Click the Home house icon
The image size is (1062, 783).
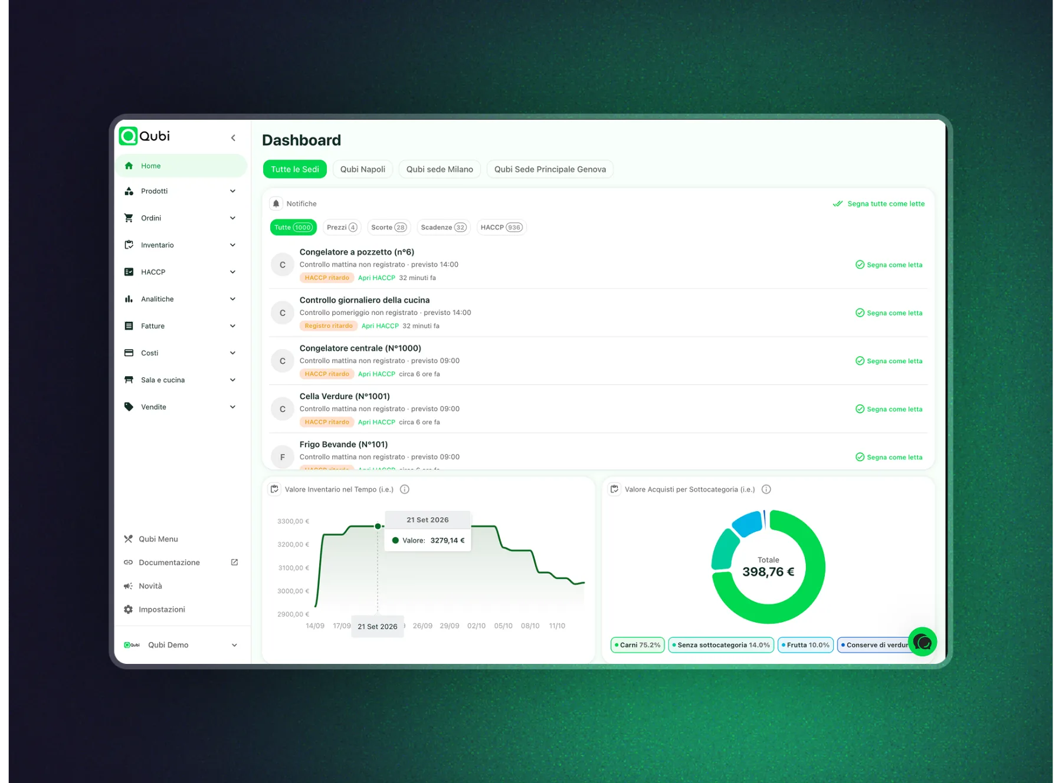tap(129, 166)
